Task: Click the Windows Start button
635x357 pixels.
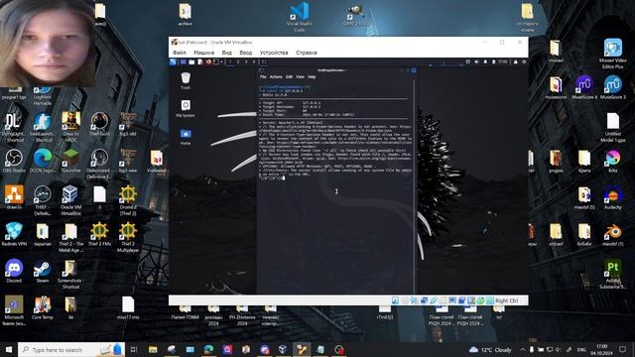Action: [9, 349]
